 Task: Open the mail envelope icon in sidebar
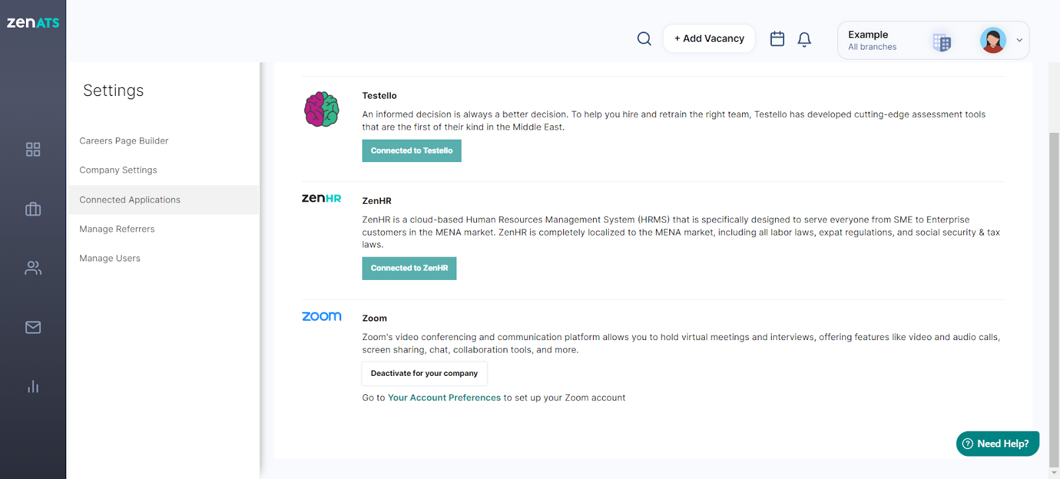coord(33,327)
